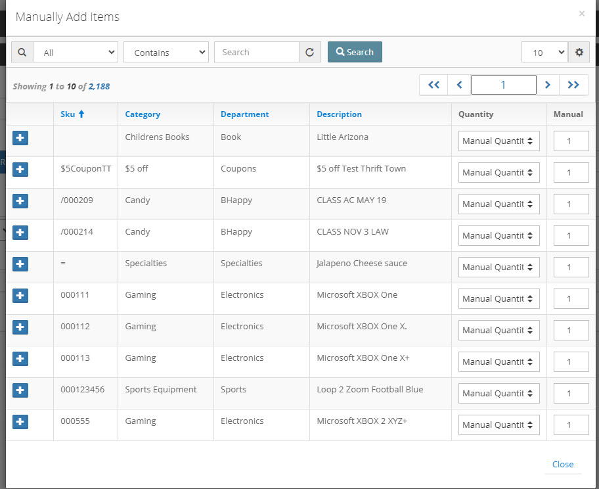Open the page size dropdown showing 10
The width and height of the screenshot is (599, 489).
[544, 52]
